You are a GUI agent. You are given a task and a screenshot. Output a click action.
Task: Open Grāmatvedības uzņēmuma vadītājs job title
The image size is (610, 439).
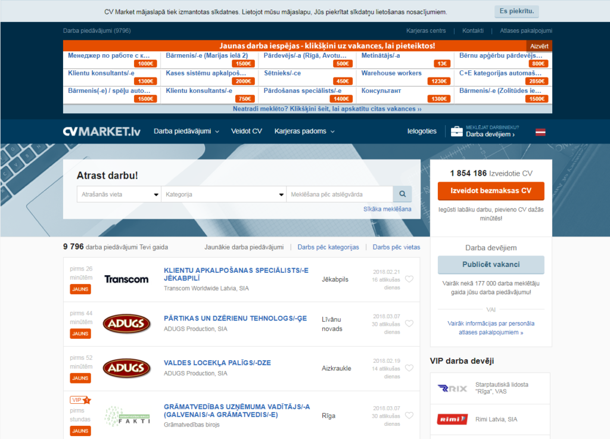point(237,410)
